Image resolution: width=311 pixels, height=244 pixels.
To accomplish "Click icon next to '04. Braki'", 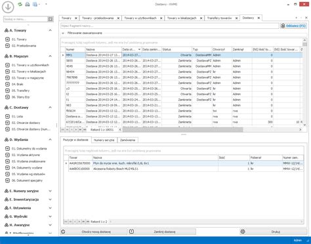I will (7, 84).
